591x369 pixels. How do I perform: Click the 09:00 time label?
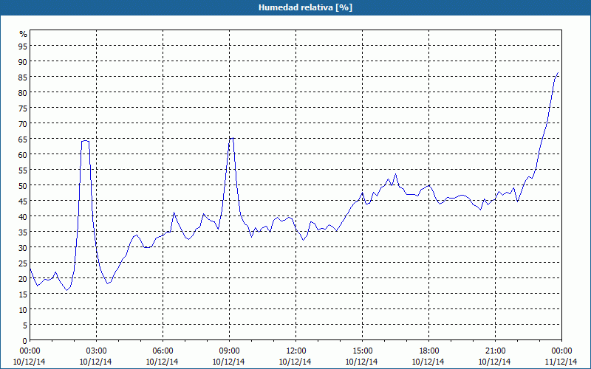tap(229, 351)
